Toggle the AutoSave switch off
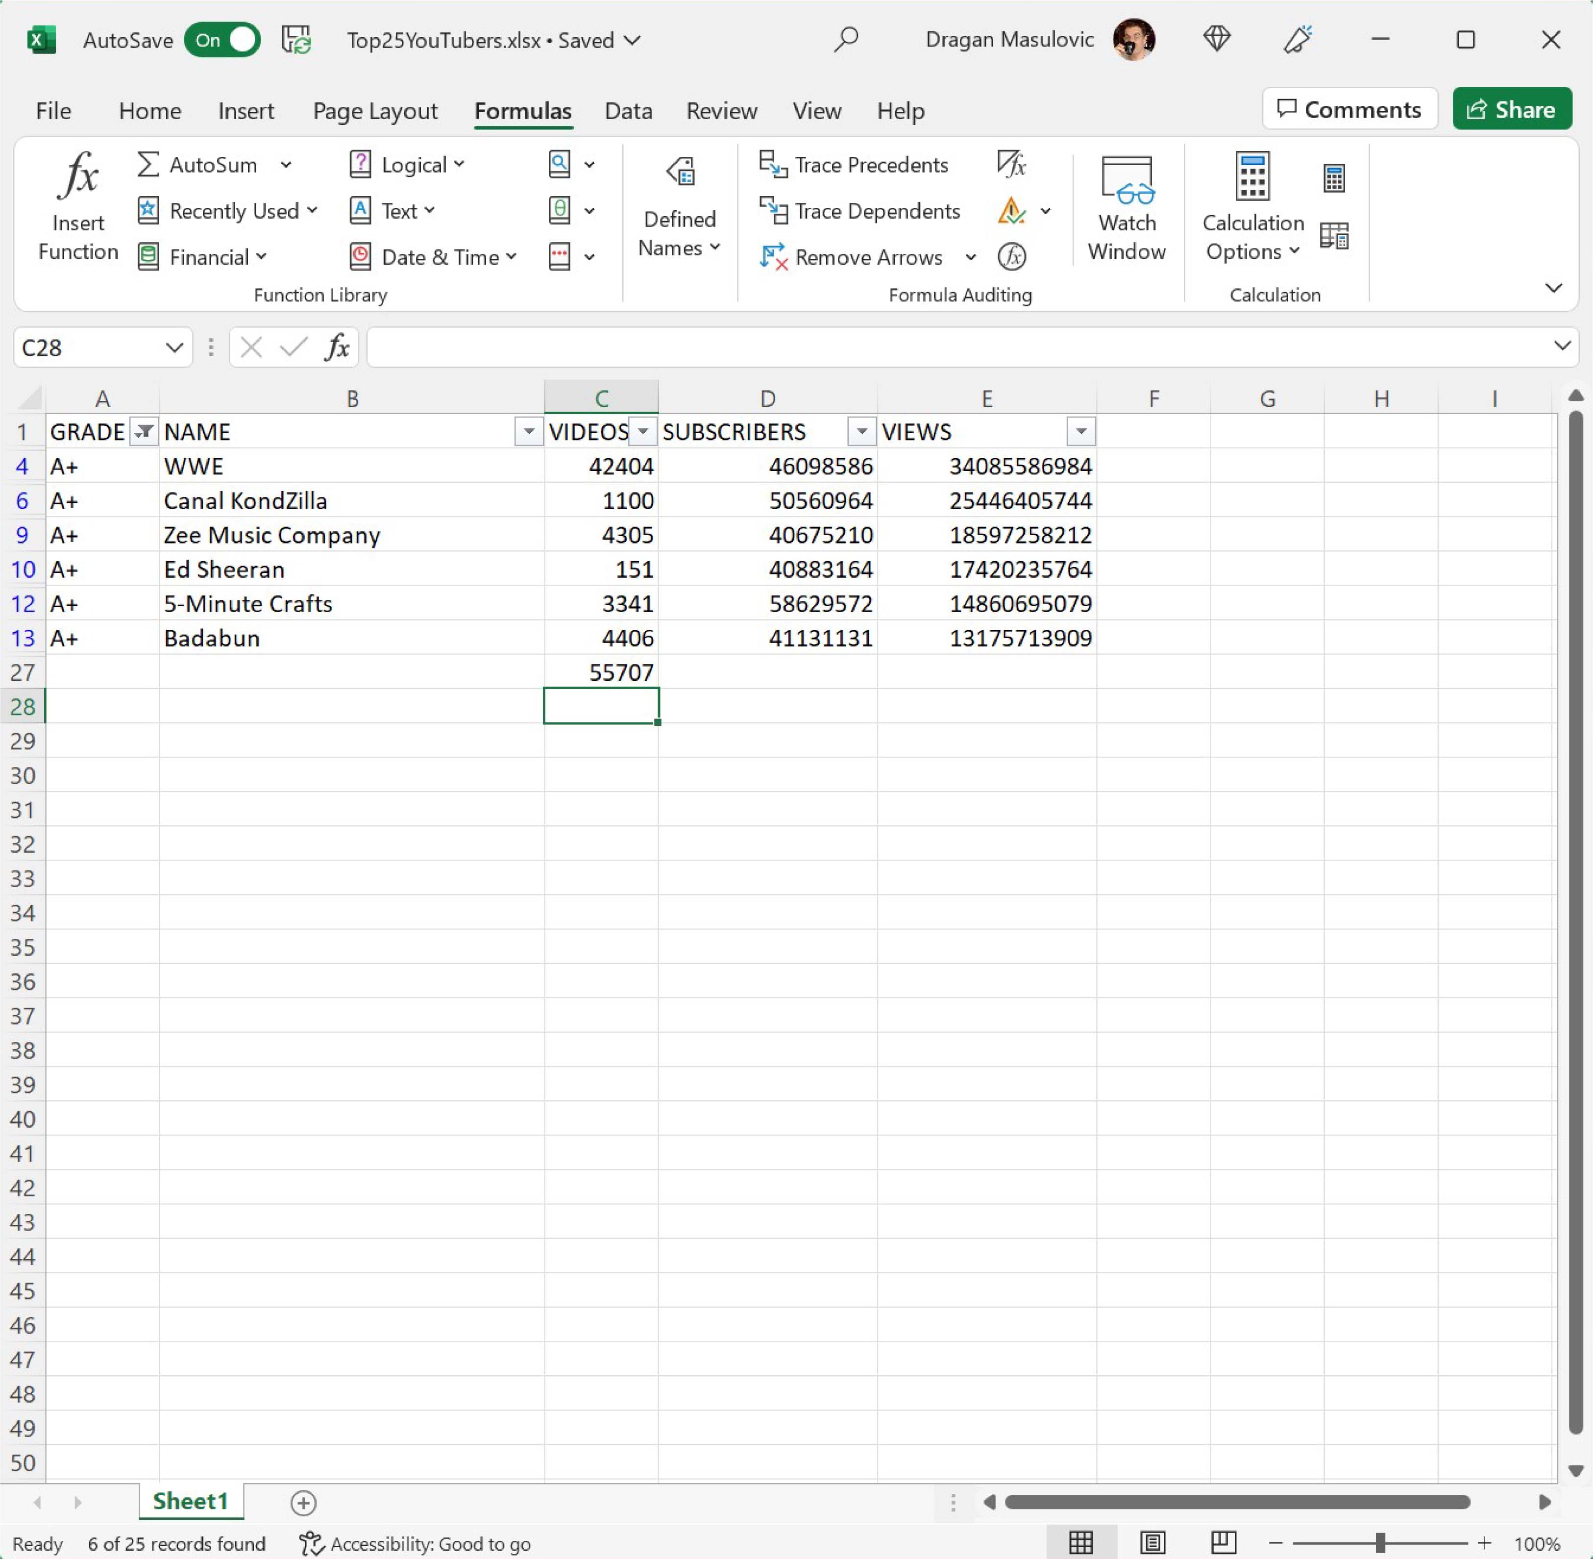The image size is (1593, 1559). (x=222, y=40)
